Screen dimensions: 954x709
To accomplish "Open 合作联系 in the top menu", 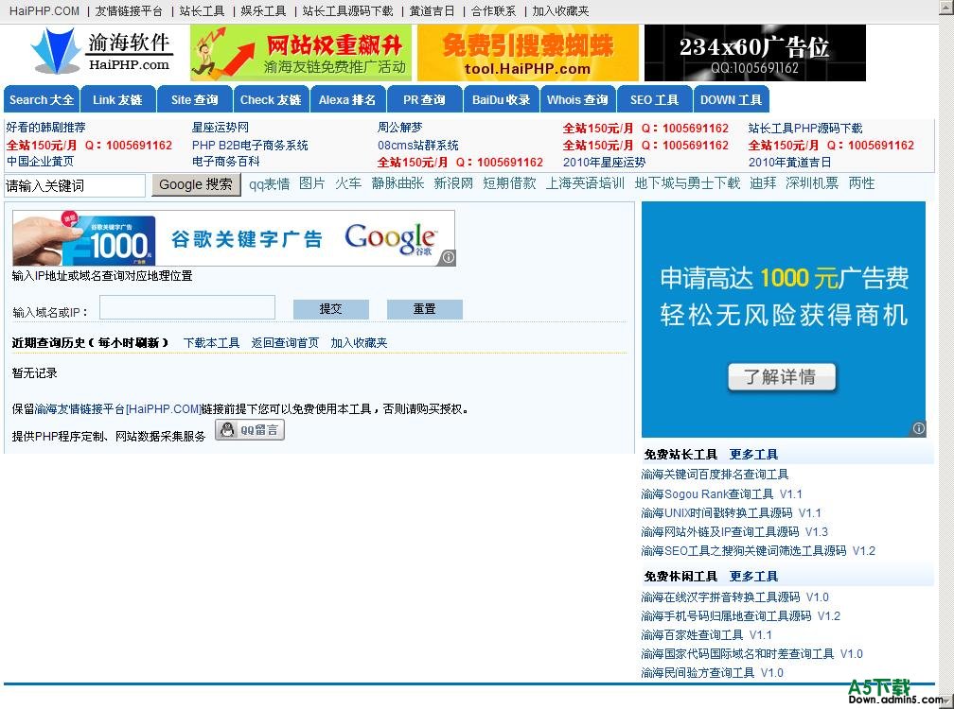I will tap(493, 11).
